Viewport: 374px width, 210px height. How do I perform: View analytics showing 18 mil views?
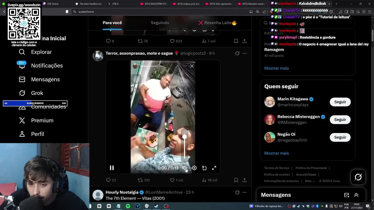[209, 180]
